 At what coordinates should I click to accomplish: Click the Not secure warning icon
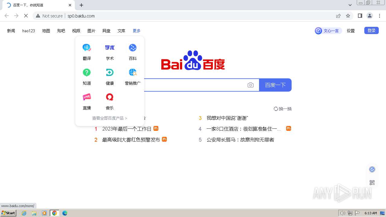point(38,16)
